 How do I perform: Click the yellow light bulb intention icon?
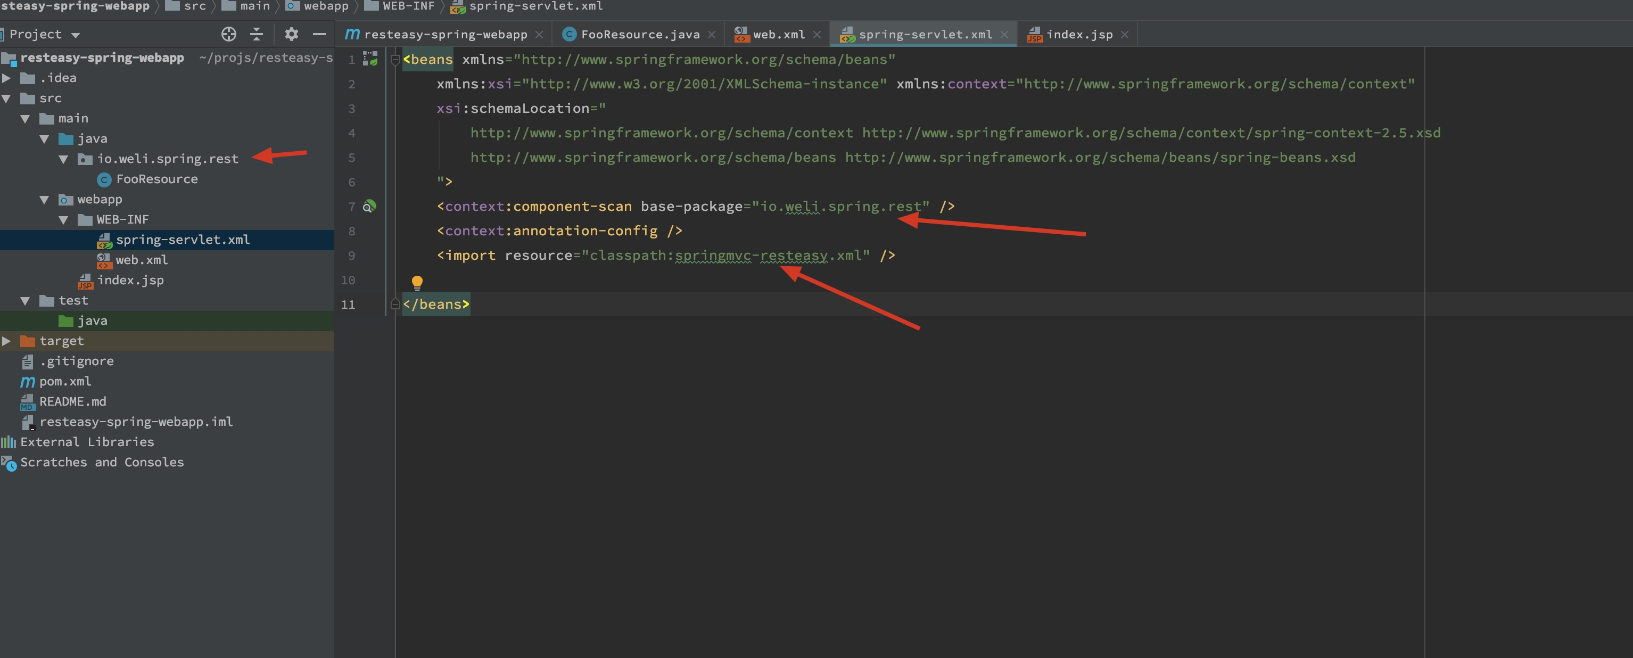click(x=417, y=282)
